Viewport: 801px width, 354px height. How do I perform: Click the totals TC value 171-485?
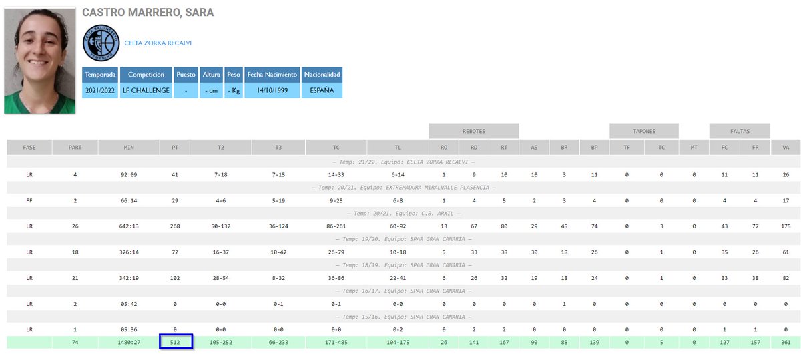point(336,342)
